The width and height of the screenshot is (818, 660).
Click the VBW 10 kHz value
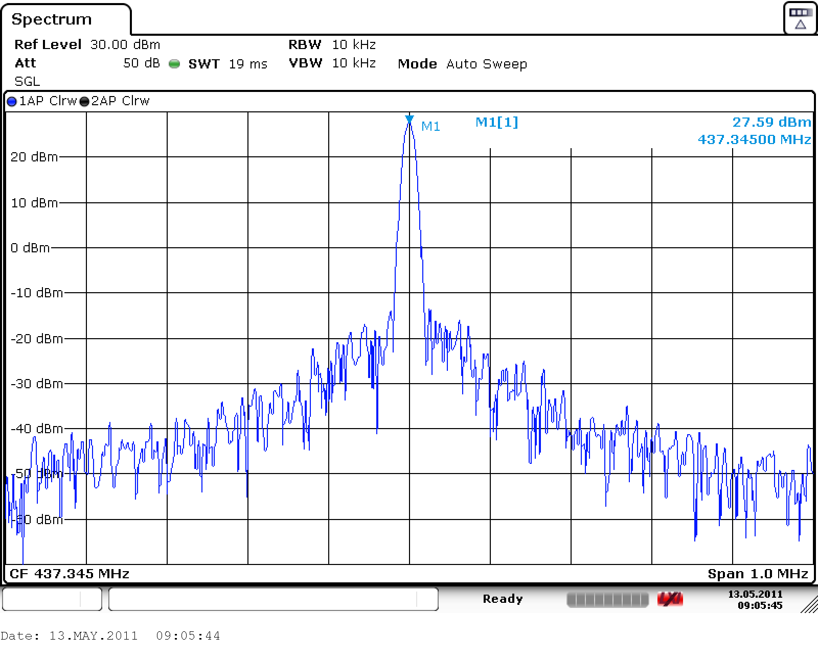353,63
